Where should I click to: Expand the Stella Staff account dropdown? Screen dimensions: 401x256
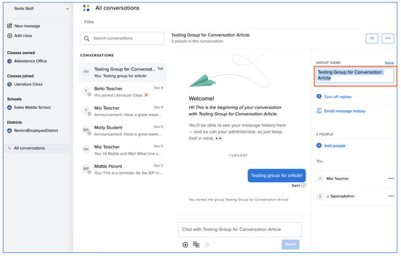coord(67,9)
